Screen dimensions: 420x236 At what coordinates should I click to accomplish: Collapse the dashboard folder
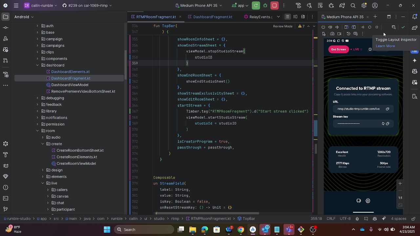pyautogui.click(x=37, y=65)
